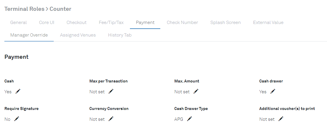Screen dimensions: 327x131
Task: Click pencil icon beside Require Signature
Action: pos(17,119)
